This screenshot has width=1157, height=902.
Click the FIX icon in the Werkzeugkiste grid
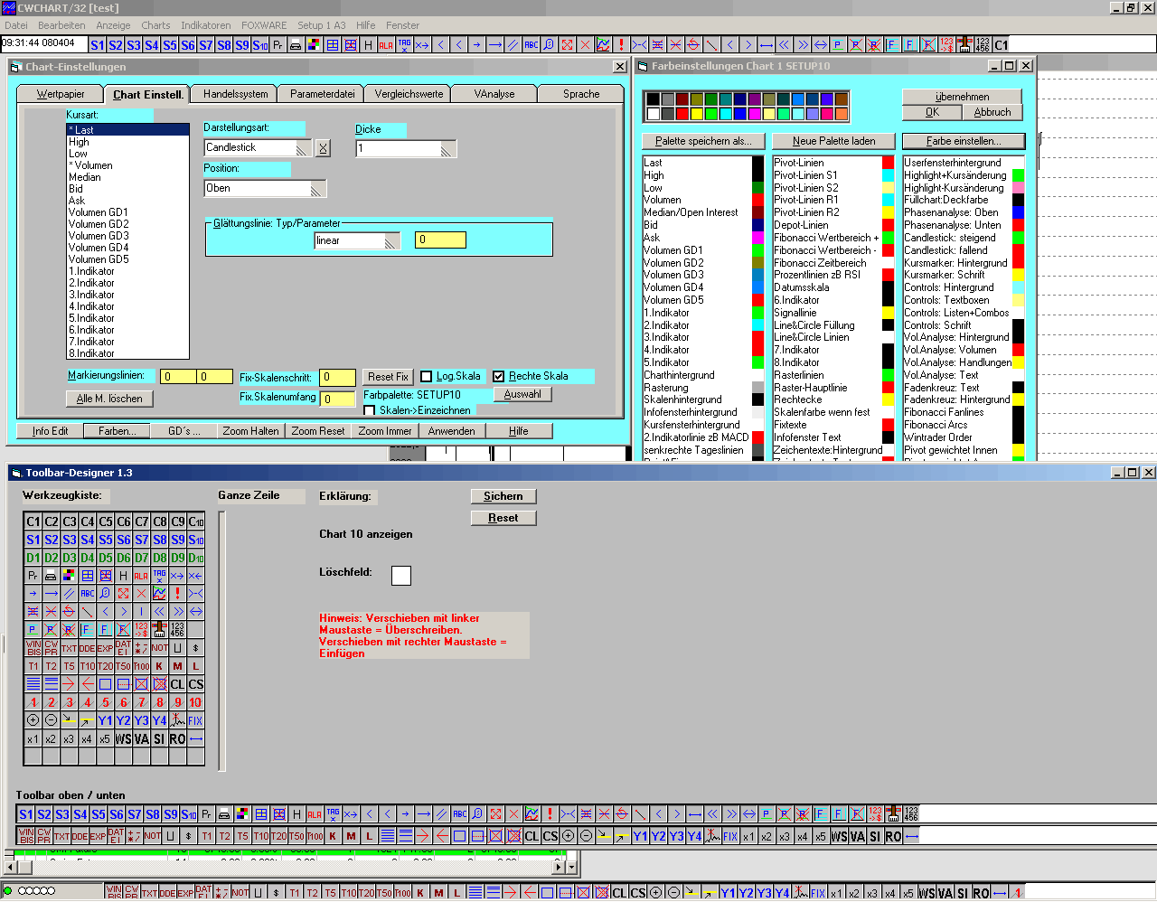coord(195,720)
